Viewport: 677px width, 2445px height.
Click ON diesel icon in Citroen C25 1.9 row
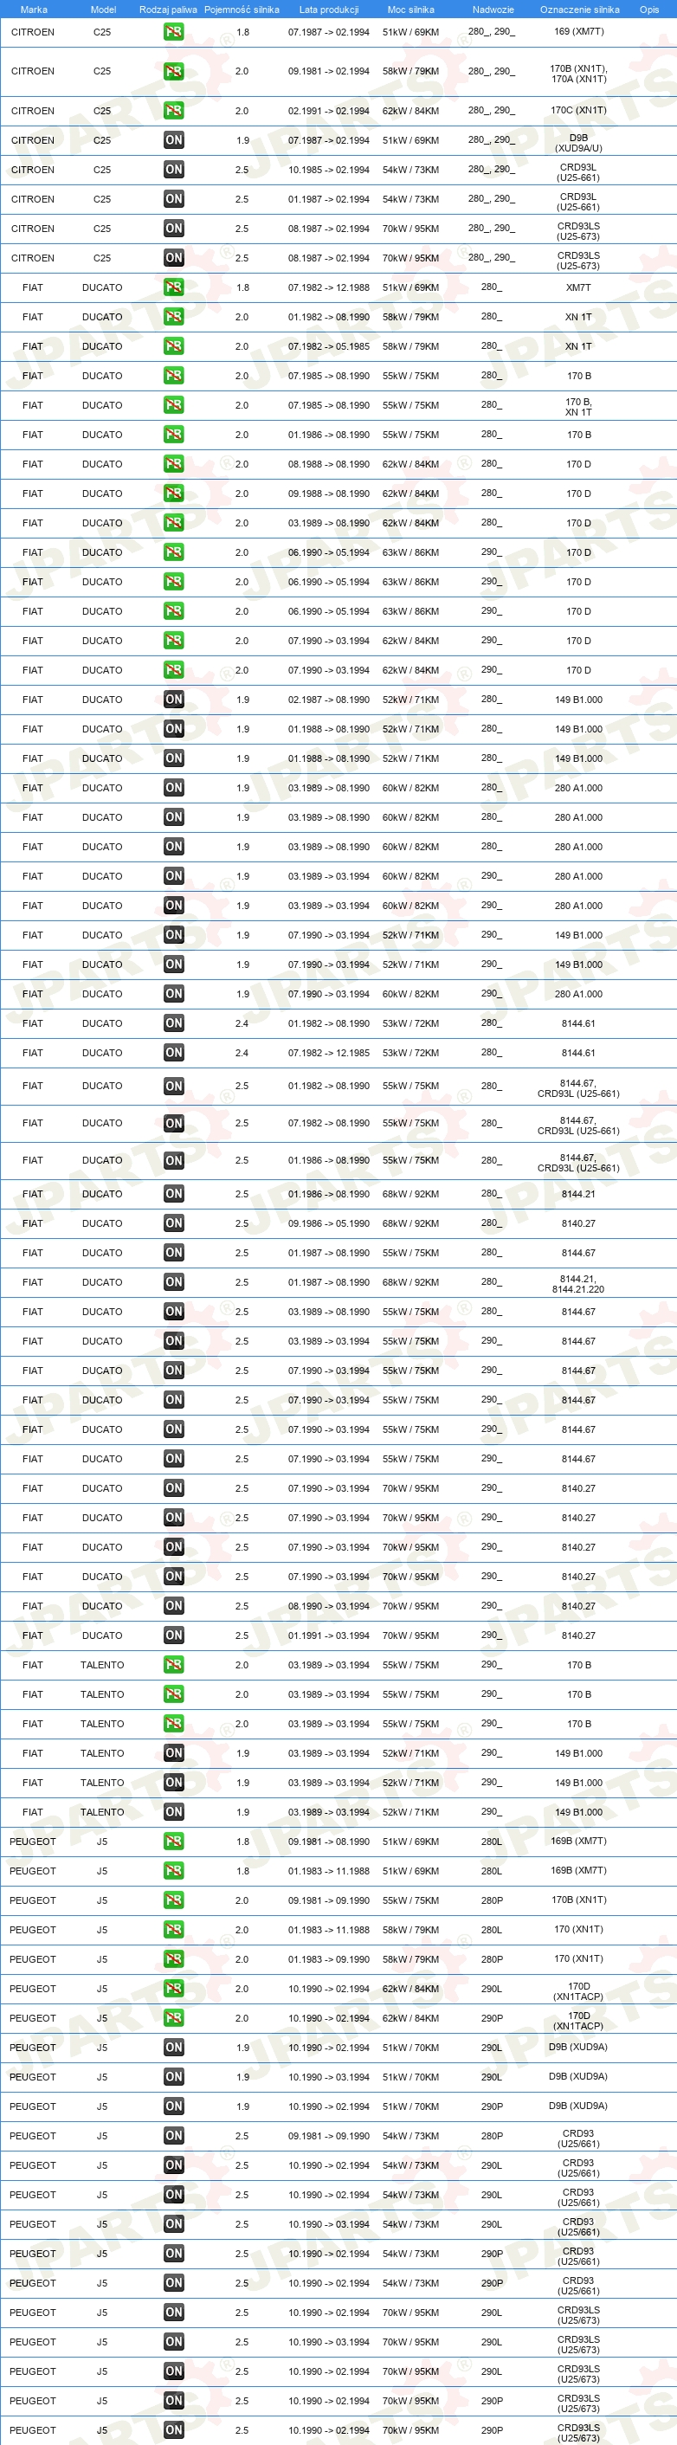(x=174, y=140)
